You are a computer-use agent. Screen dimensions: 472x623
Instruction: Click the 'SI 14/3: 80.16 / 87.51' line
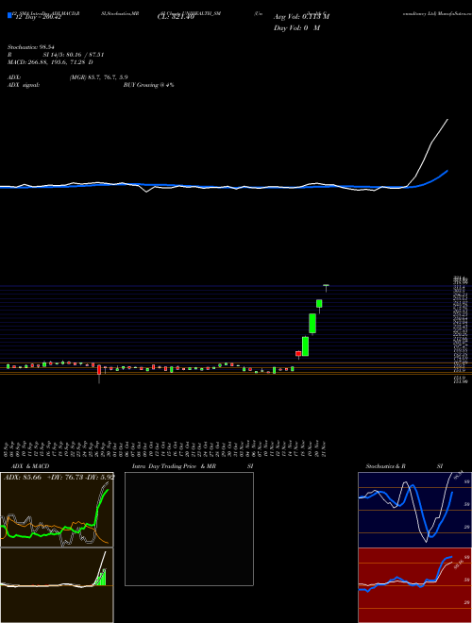pos(74,55)
